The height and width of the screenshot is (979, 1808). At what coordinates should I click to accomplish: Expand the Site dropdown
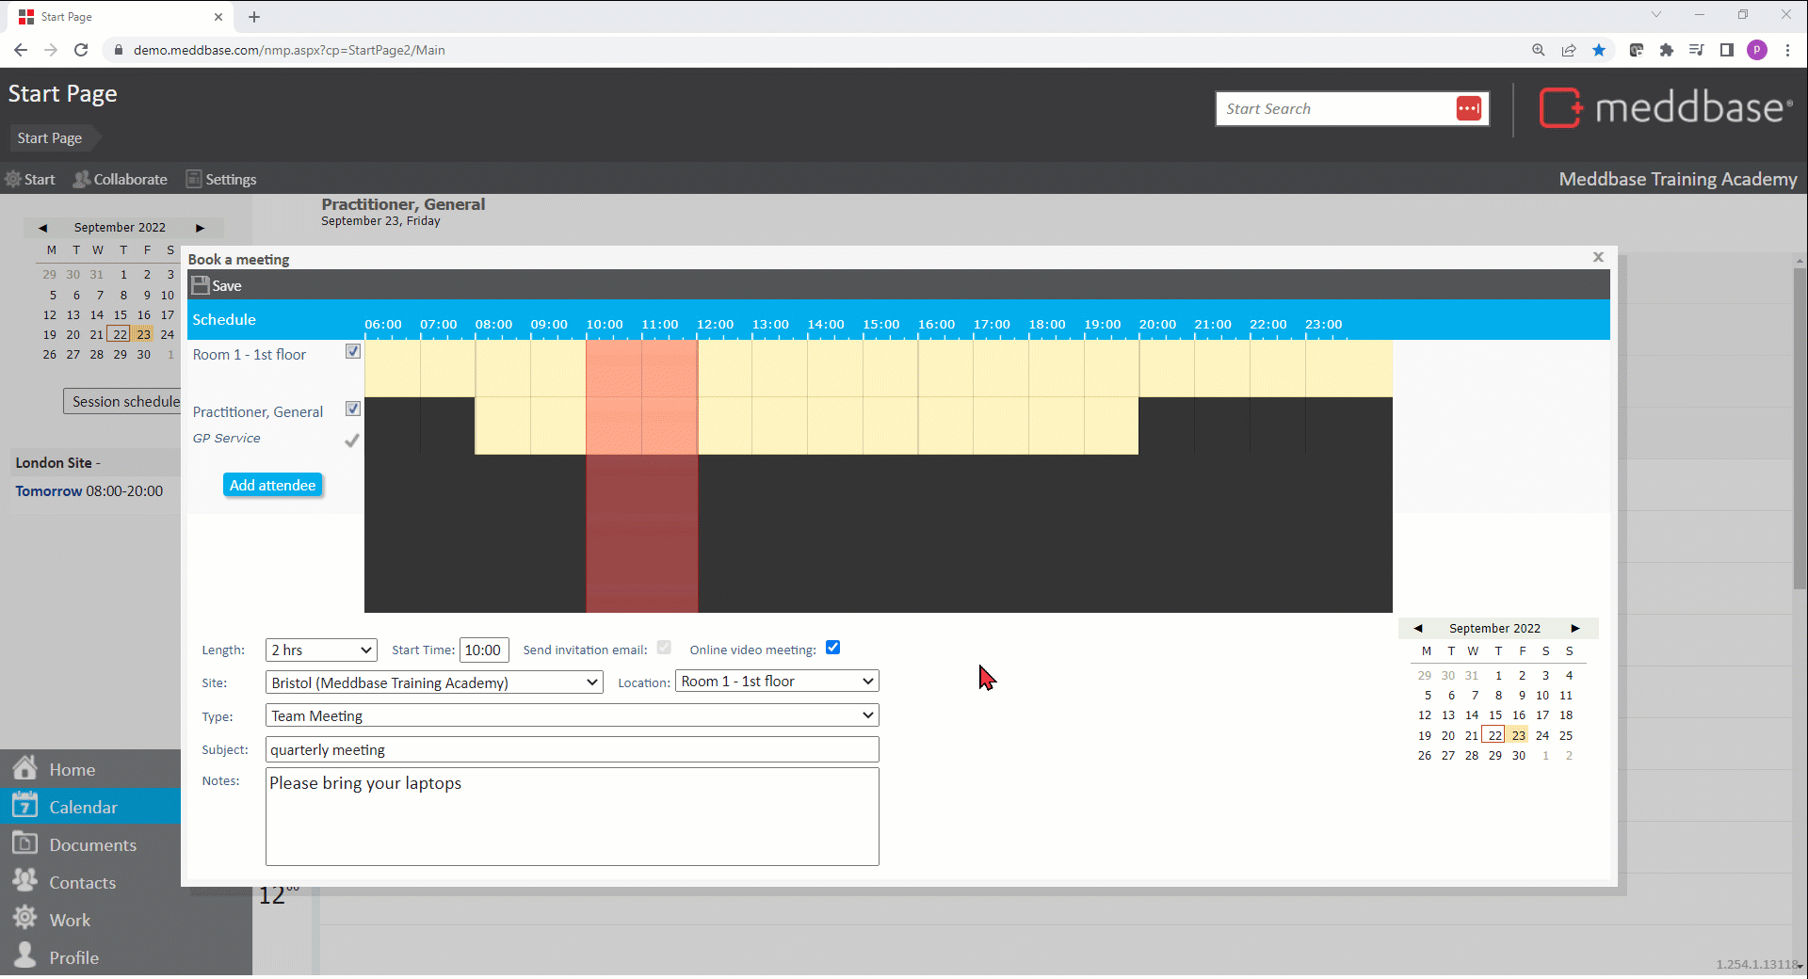pyautogui.click(x=434, y=682)
